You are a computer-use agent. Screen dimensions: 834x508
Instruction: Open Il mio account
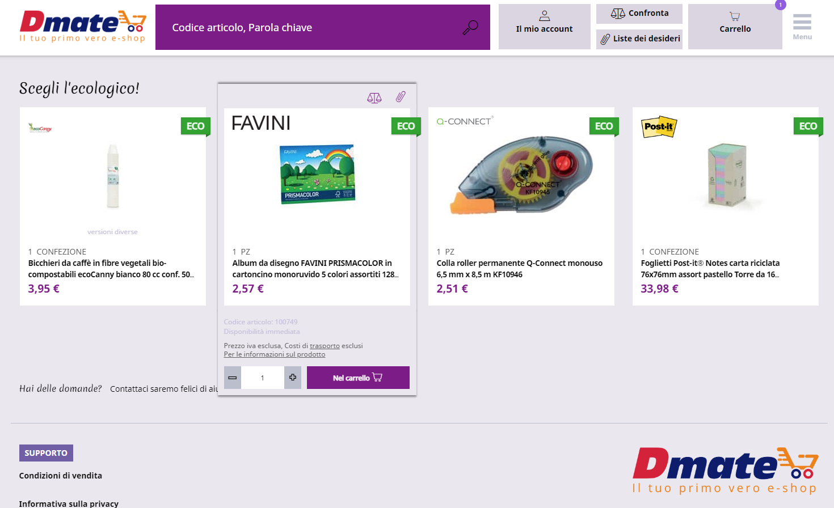click(545, 27)
